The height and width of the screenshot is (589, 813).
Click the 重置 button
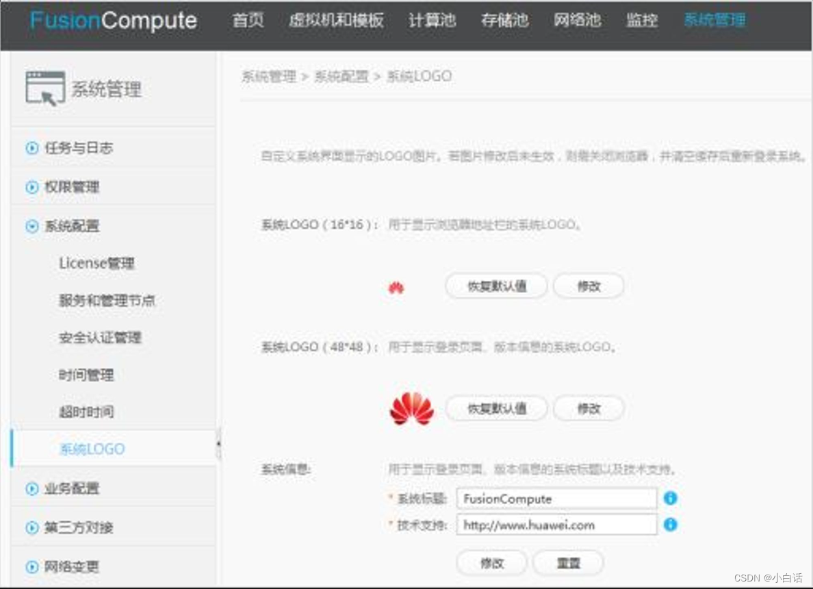[x=568, y=563]
